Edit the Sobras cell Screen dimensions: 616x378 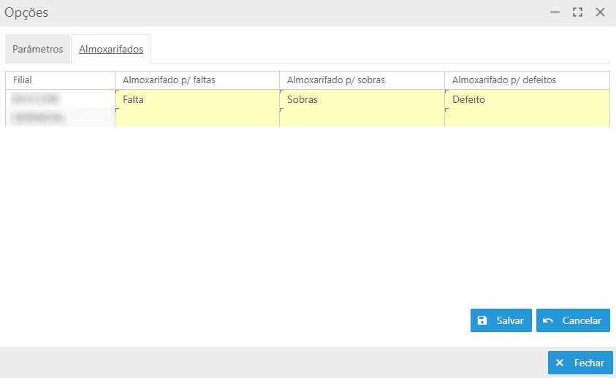[362, 99]
